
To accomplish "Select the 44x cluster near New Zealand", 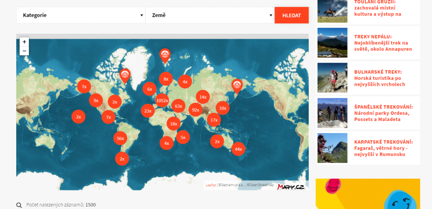I will pyautogui.click(x=238, y=149).
